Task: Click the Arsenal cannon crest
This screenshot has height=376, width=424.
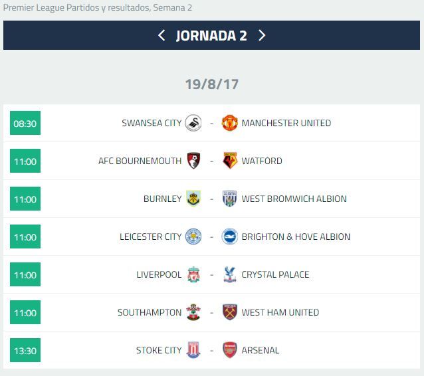Action: pos(230,350)
